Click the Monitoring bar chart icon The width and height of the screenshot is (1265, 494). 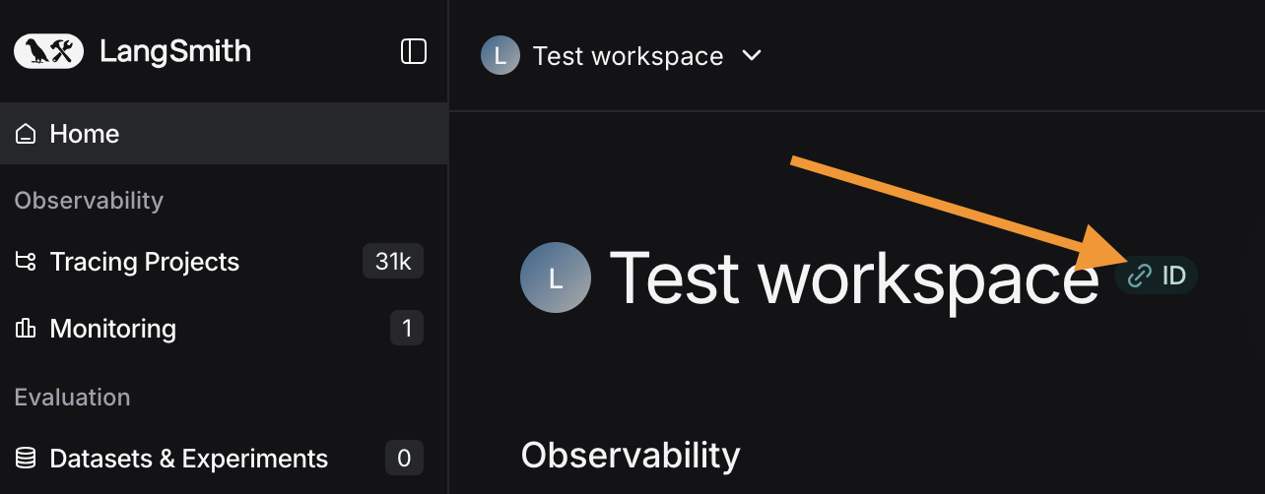coord(26,329)
